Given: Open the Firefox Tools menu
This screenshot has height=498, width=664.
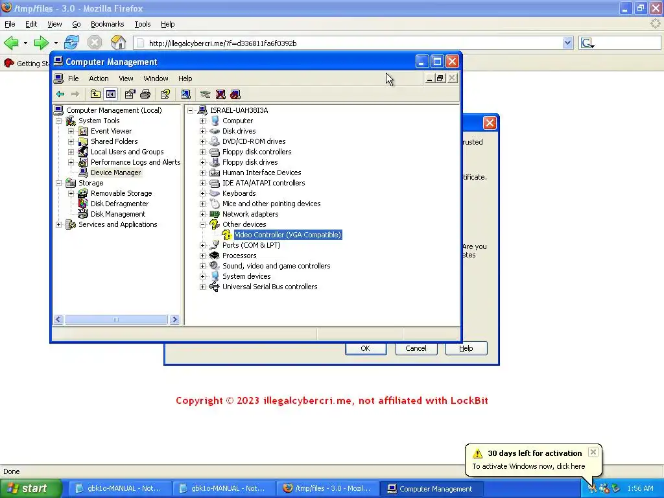Looking at the screenshot, I should click(x=142, y=24).
